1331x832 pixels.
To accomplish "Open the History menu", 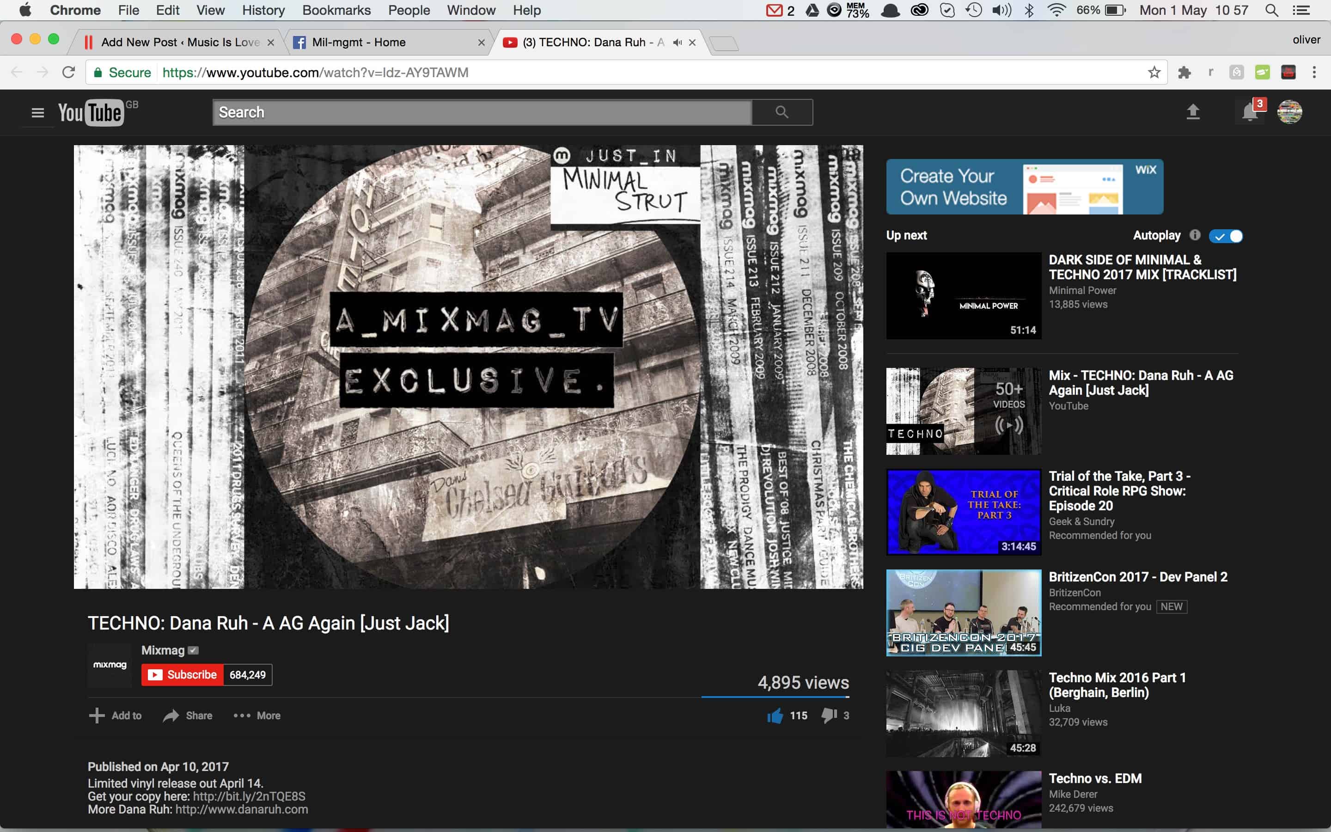I will 263,11.
